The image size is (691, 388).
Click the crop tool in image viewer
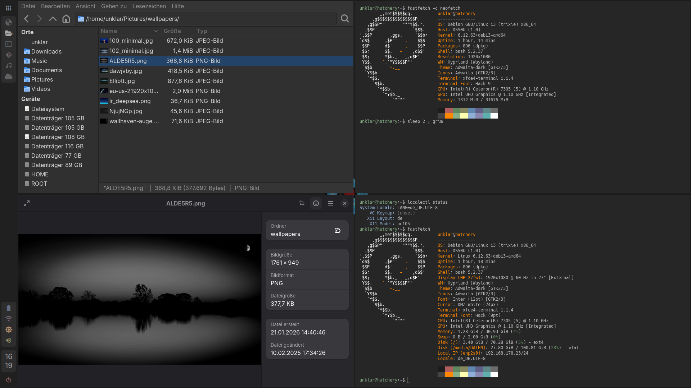pyautogui.click(x=302, y=203)
